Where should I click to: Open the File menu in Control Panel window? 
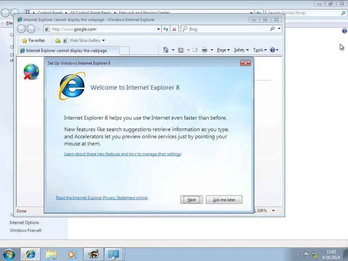pyautogui.click(x=9, y=23)
